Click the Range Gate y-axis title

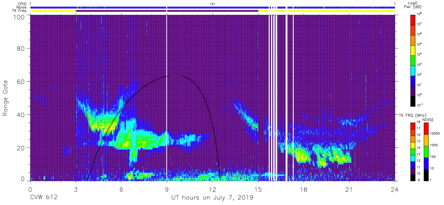pos(5,98)
